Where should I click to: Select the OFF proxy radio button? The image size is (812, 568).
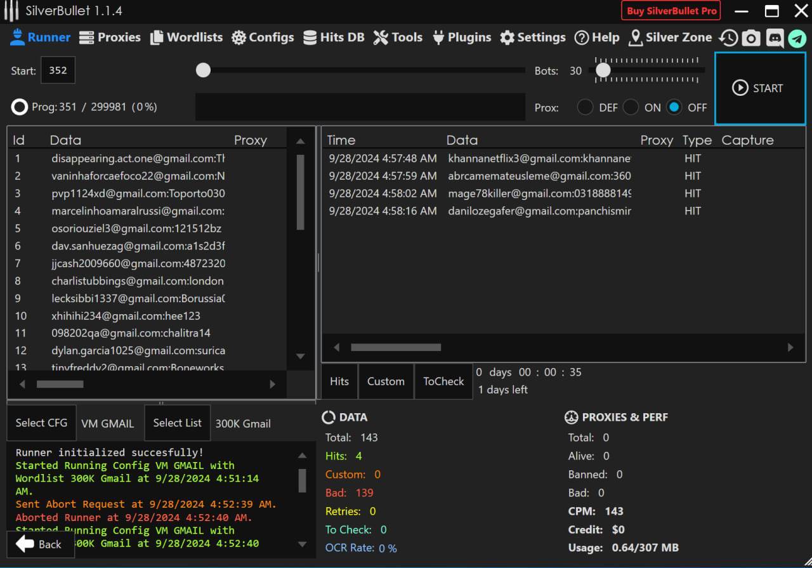pyautogui.click(x=675, y=107)
